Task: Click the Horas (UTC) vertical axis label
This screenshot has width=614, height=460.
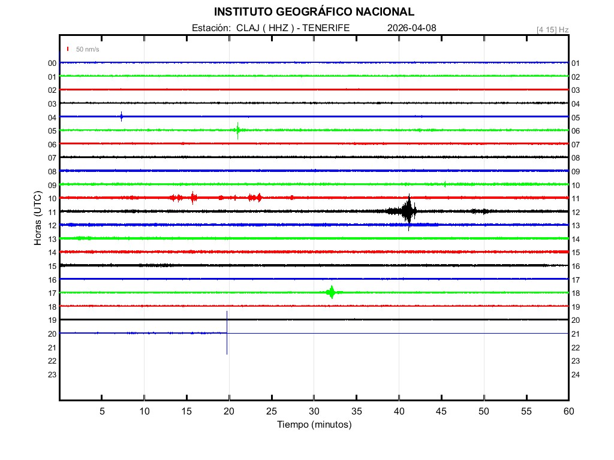Action: (x=38, y=219)
